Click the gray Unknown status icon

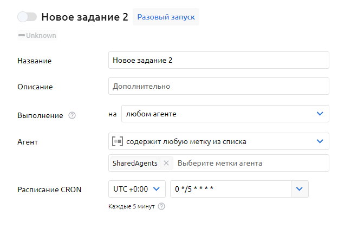click(22, 36)
